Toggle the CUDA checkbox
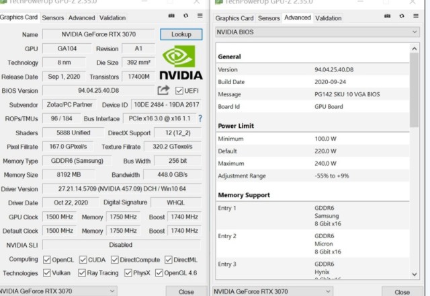Viewport: 430px width, 296px height. click(83, 260)
